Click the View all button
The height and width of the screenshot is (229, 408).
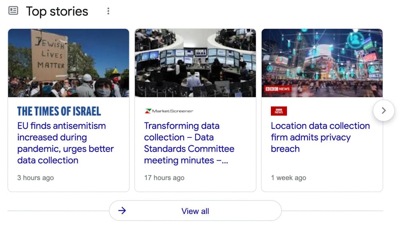pyautogui.click(x=195, y=211)
